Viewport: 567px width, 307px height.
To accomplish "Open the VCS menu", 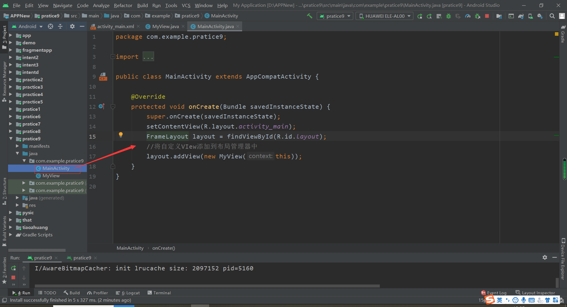I will click(186, 5).
